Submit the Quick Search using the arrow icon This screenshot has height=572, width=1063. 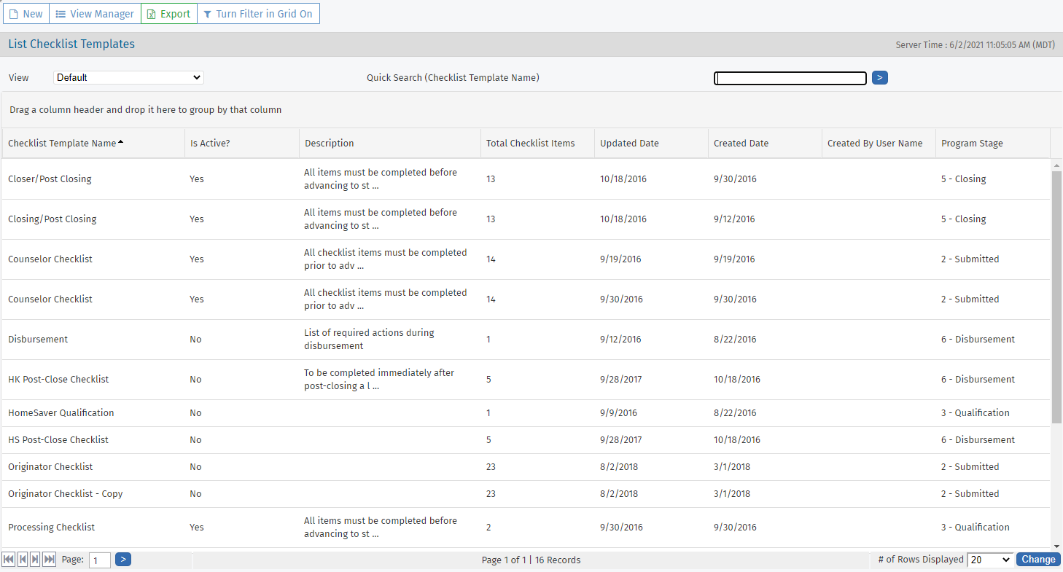click(880, 77)
